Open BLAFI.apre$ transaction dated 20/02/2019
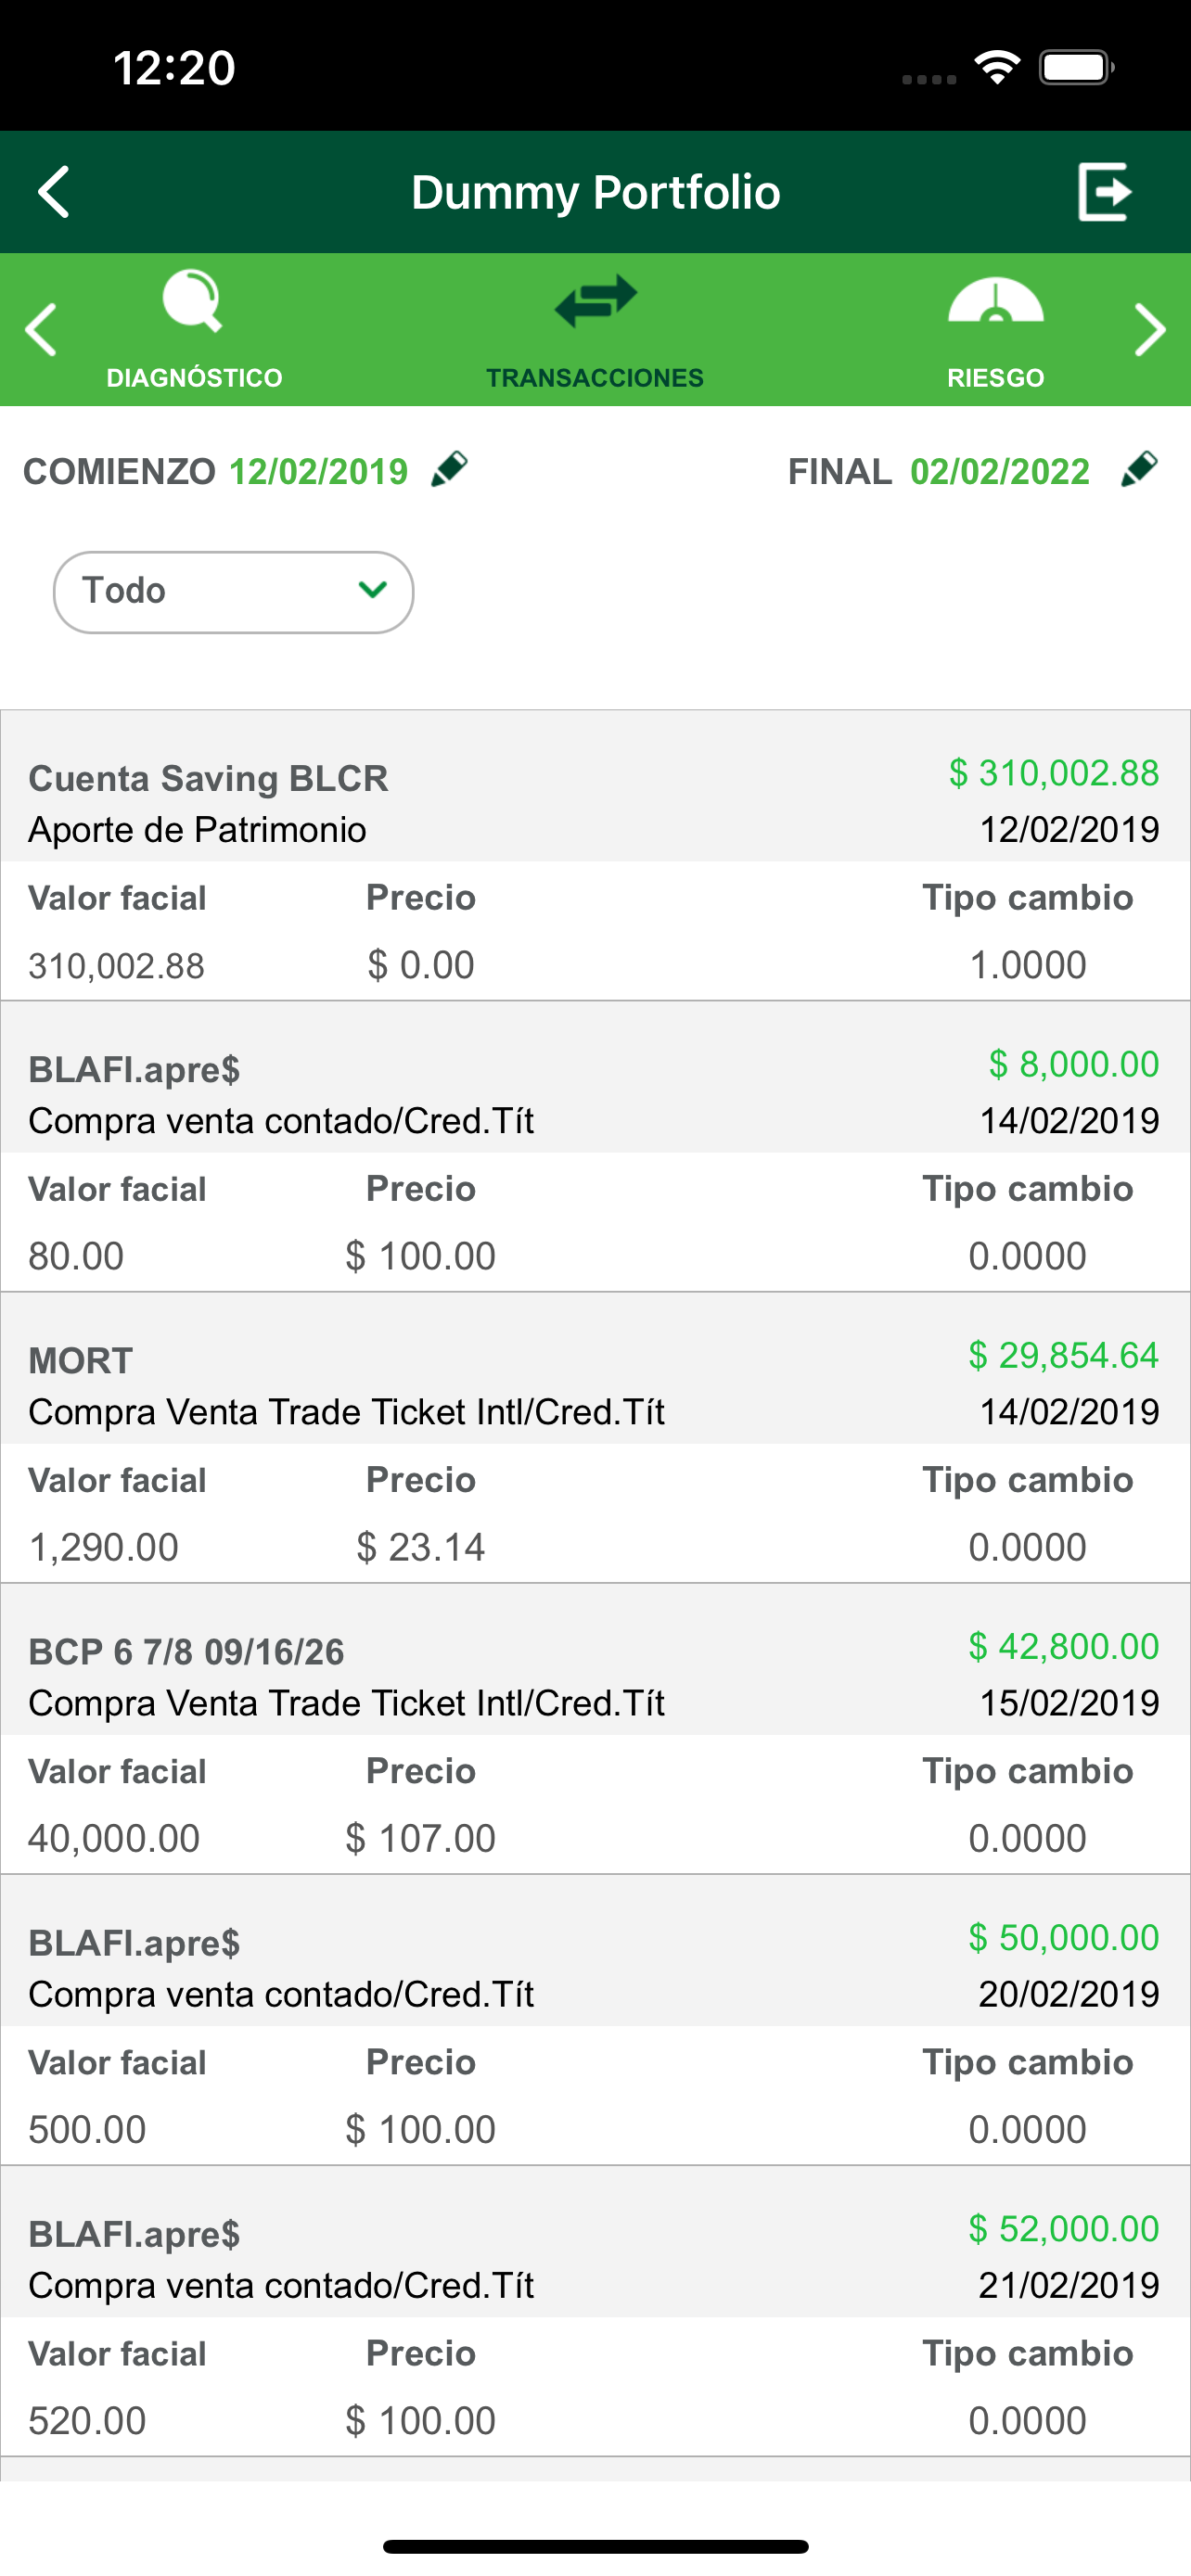1191x2576 pixels. tap(595, 2020)
